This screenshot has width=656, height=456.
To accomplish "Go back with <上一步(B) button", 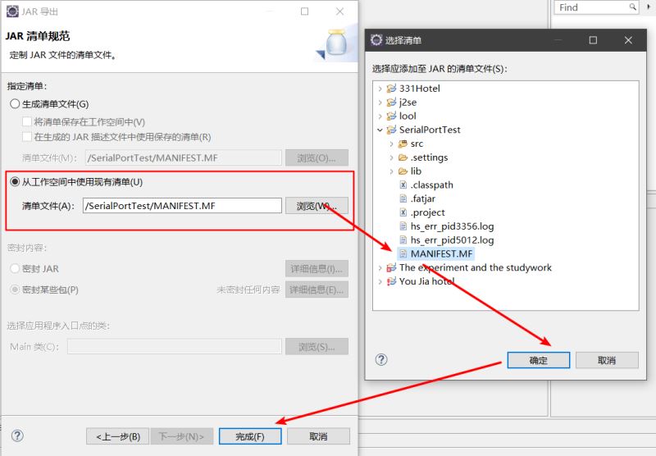I will pyautogui.click(x=118, y=436).
